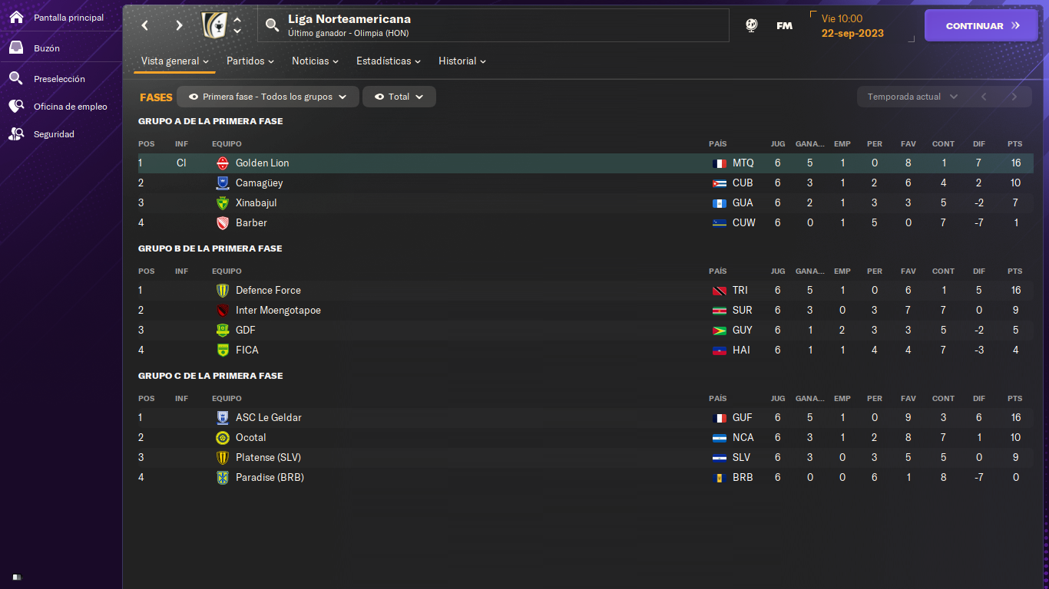Open the Buzón inbox icon
1049x589 pixels.
[16, 48]
